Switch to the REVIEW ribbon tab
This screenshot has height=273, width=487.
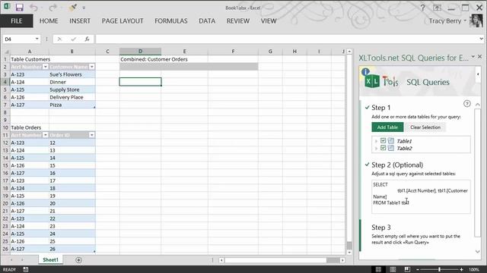[238, 21]
